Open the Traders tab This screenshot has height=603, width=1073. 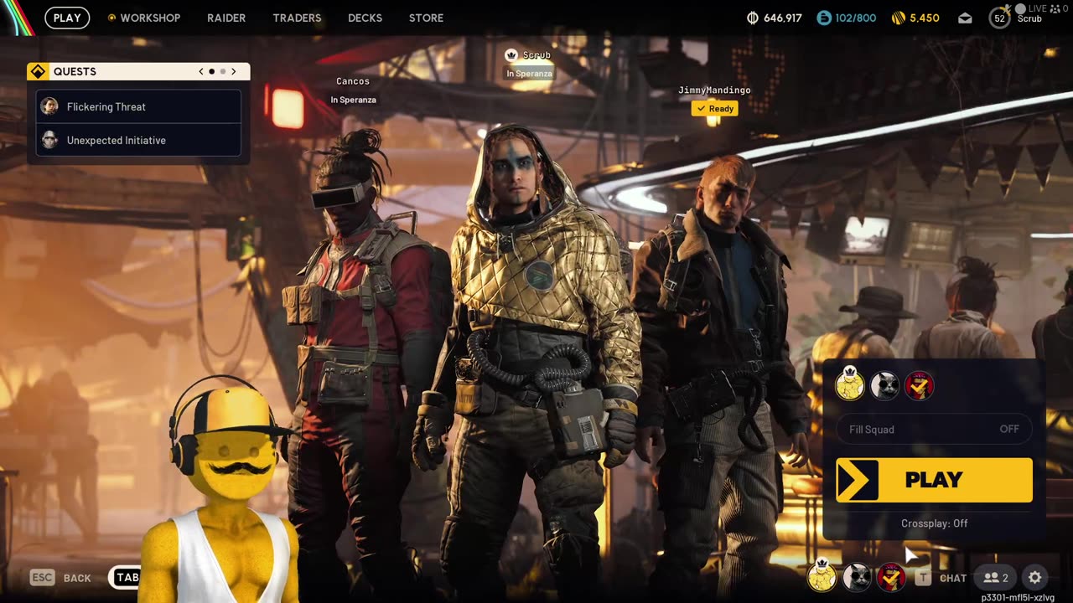click(x=297, y=18)
